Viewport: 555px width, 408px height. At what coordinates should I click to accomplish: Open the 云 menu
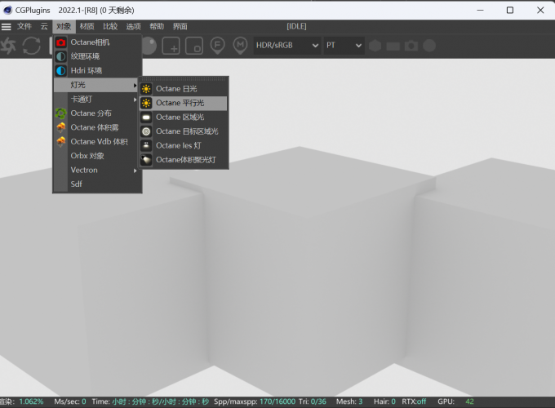pos(44,27)
